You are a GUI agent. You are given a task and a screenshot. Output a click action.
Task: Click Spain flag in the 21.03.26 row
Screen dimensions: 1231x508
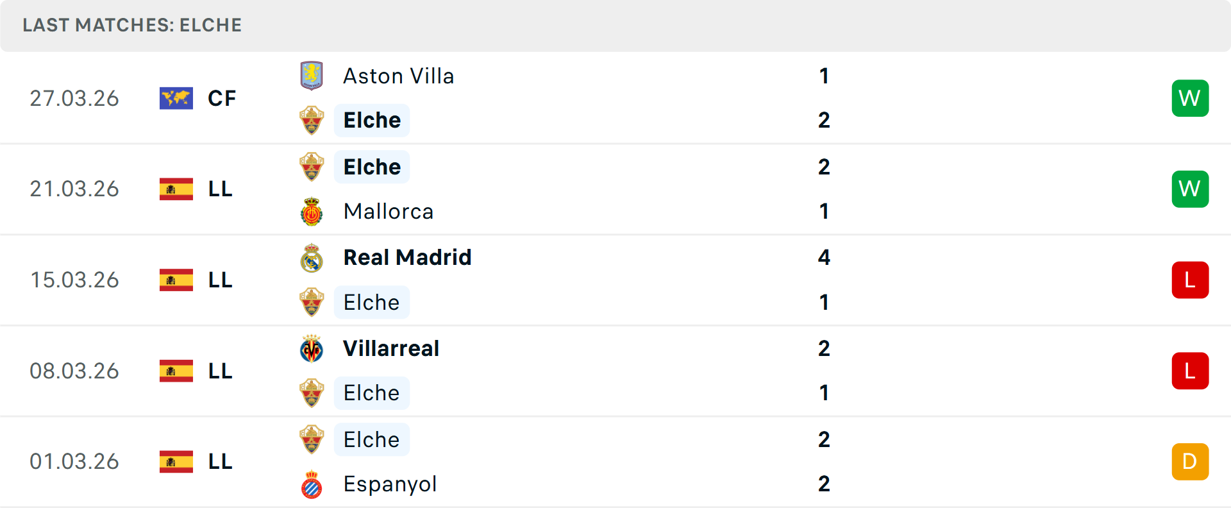[176, 189]
